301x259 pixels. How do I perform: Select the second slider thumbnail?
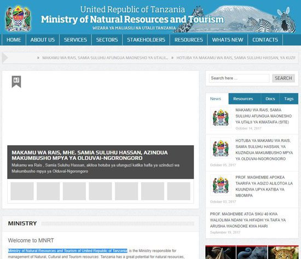pyautogui.click(x=48, y=191)
